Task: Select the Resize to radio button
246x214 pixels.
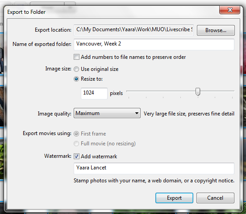Action: (x=76, y=79)
